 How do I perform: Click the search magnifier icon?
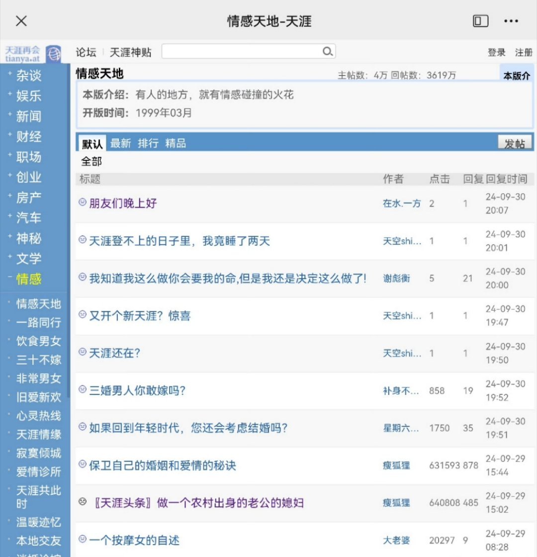tap(327, 51)
